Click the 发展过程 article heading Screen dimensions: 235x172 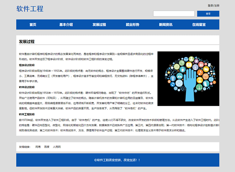(x=27, y=42)
